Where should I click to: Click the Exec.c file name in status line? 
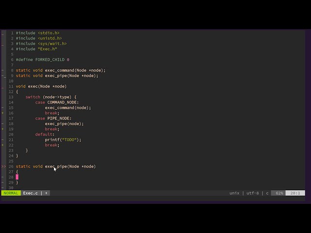pos(30,193)
